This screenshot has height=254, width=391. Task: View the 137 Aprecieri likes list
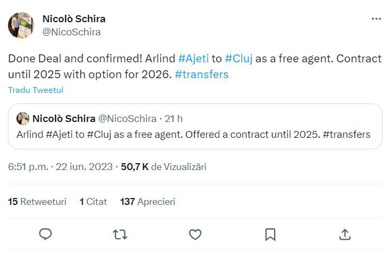click(x=148, y=202)
